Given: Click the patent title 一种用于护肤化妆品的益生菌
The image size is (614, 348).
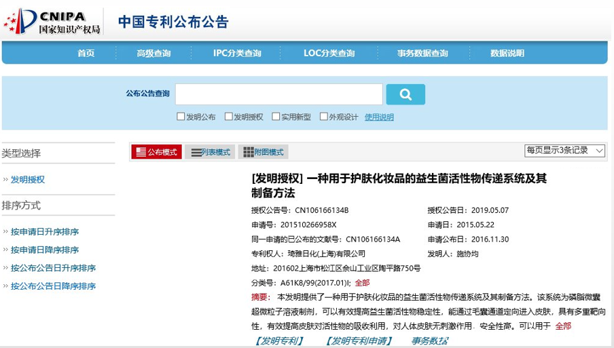Looking at the screenshot, I should 399,185.
